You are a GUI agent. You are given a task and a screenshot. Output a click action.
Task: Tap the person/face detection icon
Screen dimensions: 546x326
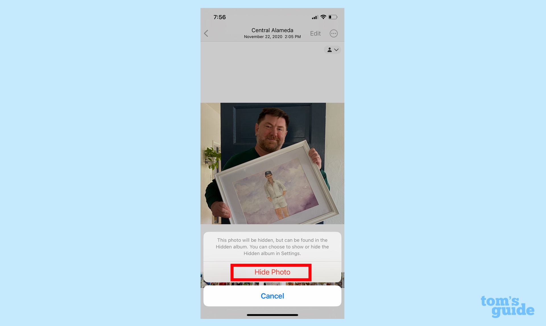click(329, 50)
